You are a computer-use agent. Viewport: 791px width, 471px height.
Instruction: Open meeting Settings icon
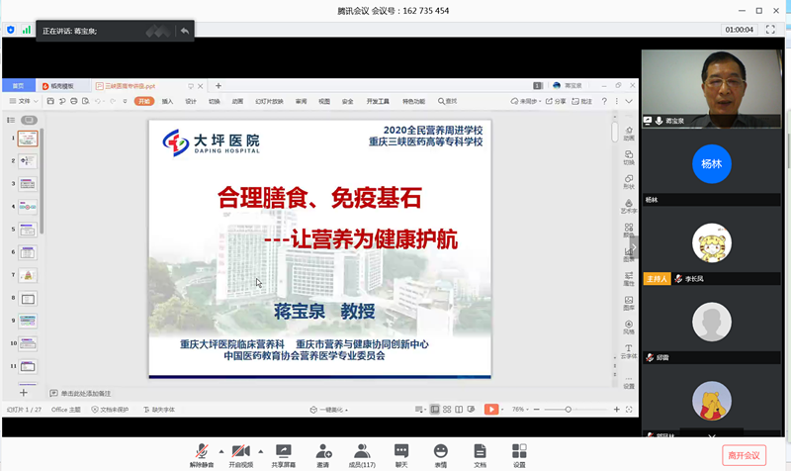coord(519,451)
